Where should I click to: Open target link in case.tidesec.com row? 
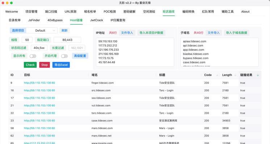click(x=39, y=121)
